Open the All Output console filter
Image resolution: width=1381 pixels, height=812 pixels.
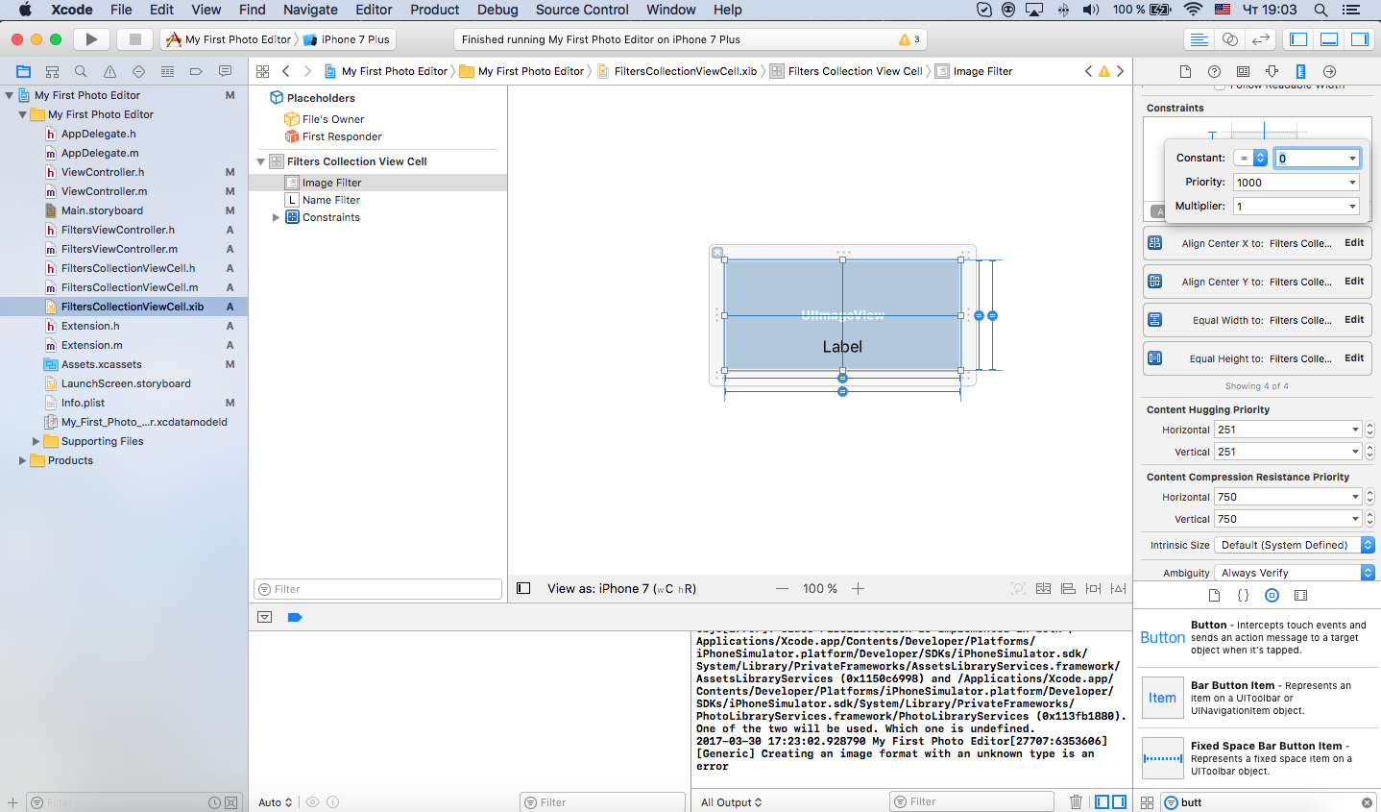pos(732,802)
